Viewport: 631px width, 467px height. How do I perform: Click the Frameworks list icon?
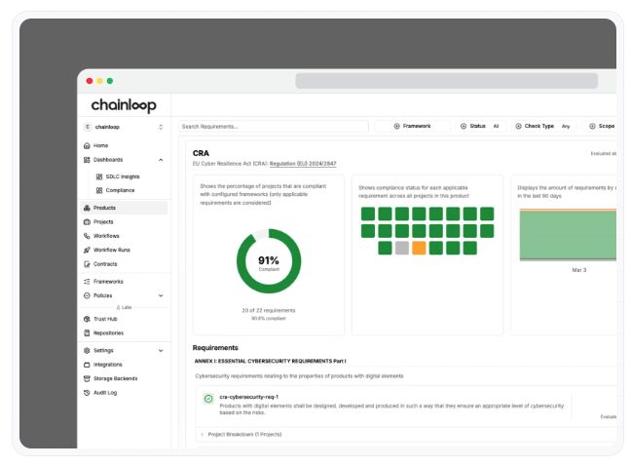tap(87, 282)
